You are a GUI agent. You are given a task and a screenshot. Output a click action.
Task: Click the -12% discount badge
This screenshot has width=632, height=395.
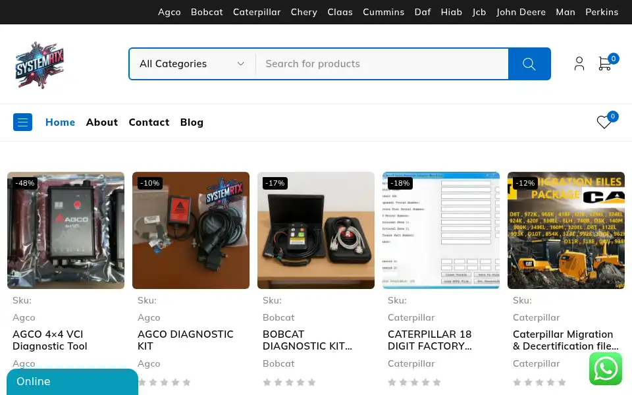(x=525, y=183)
